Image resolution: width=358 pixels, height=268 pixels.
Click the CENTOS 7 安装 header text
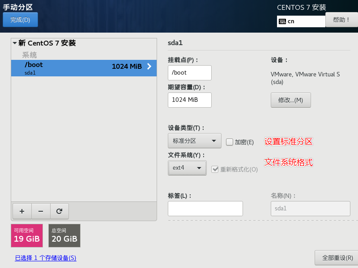[301, 8]
